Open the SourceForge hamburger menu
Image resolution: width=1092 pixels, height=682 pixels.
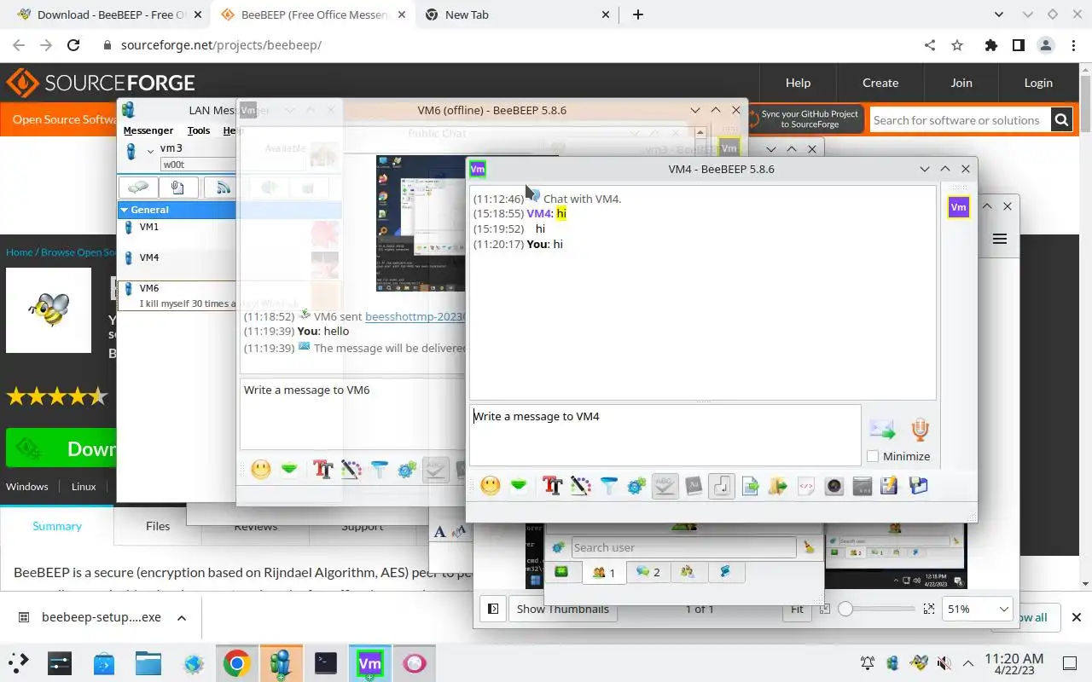pos(1000,239)
